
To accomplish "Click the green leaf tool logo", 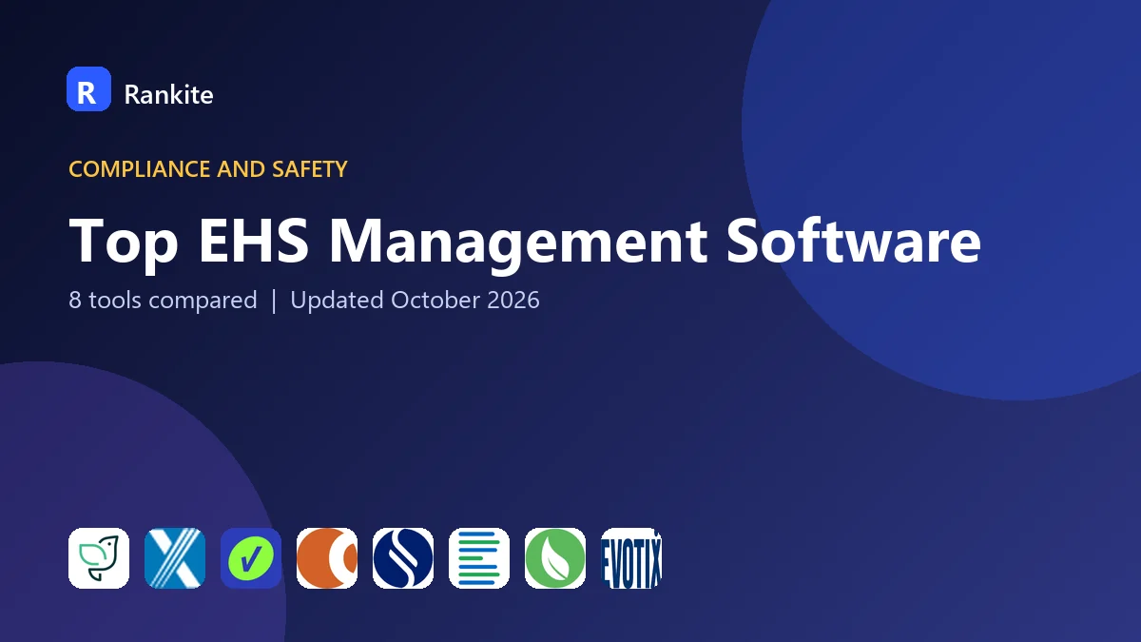I will click(555, 558).
